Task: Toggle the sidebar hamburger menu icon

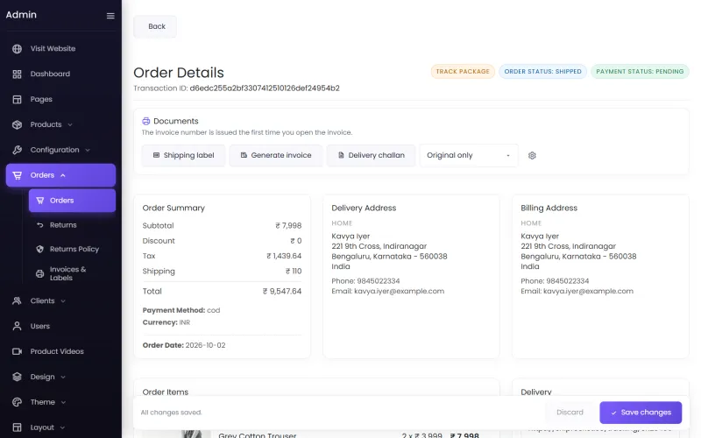Action: pyautogui.click(x=110, y=16)
